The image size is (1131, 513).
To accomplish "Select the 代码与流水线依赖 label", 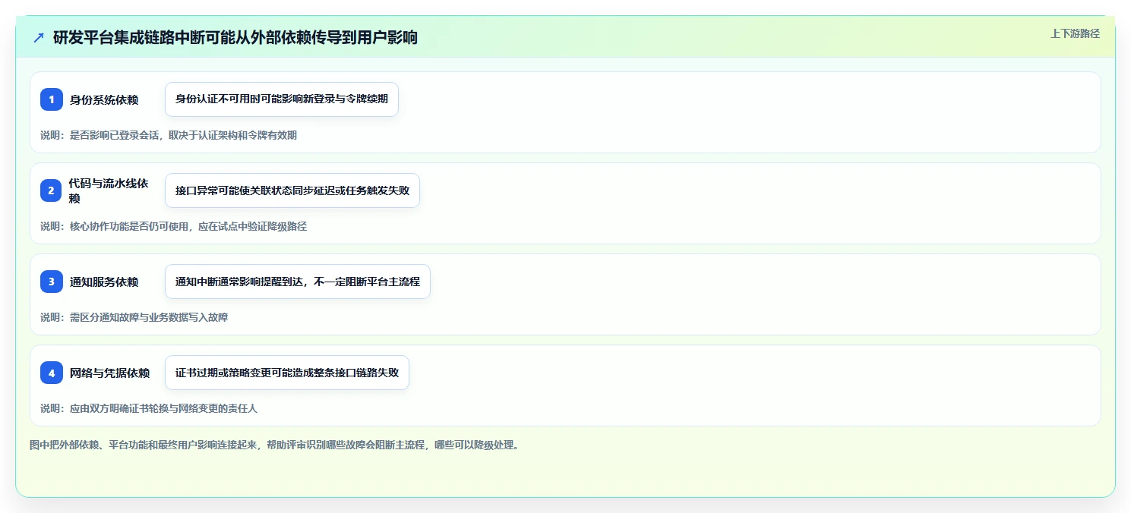I will click(109, 190).
